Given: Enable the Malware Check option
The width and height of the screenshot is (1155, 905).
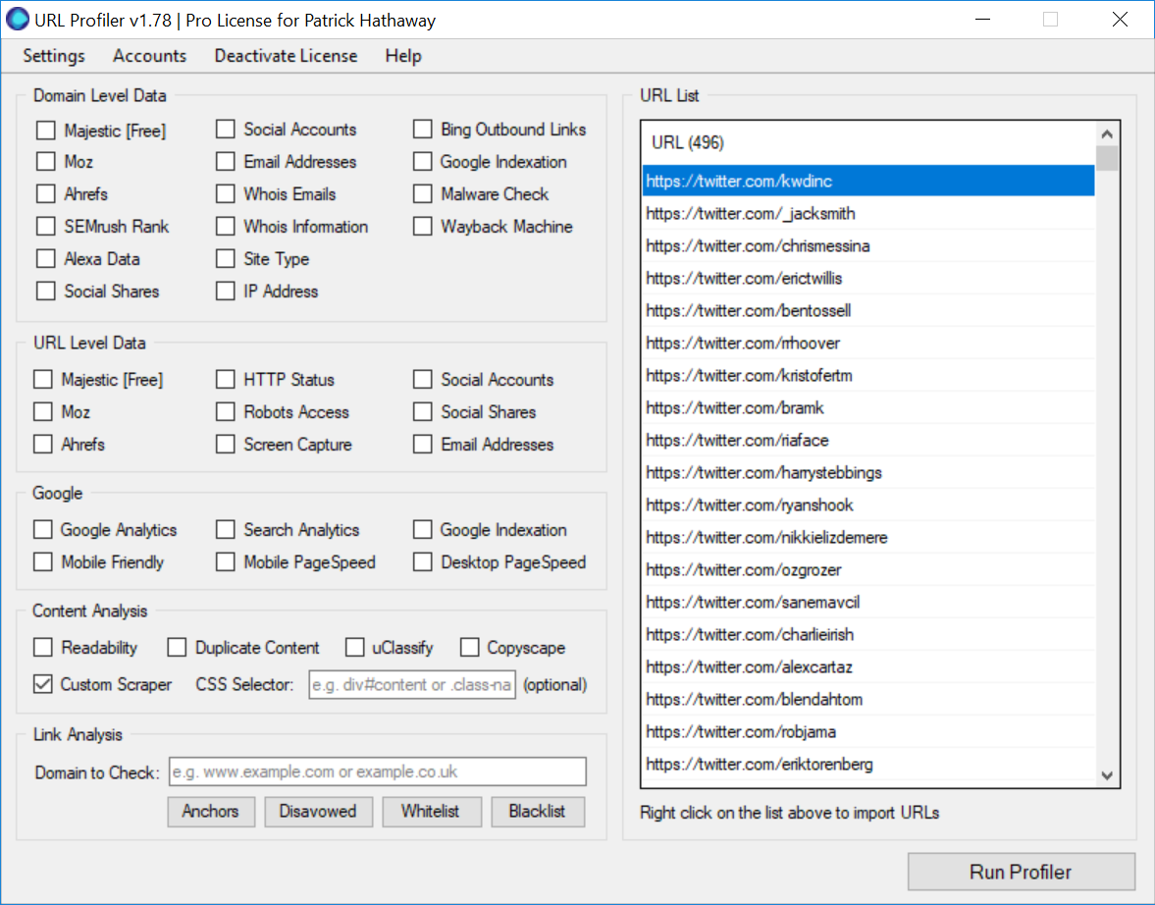Looking at the screenshot, I should (x=422, y=194).
